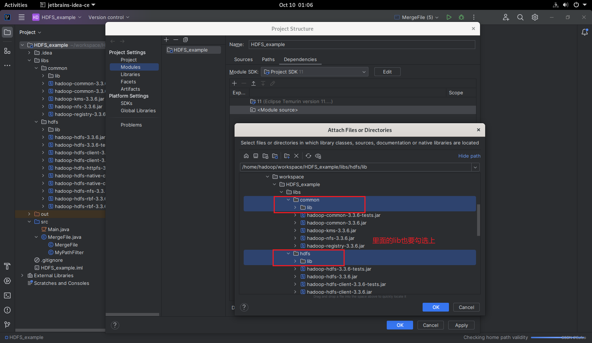Open the Search Everywhere magnifier icon
Screen dimensions: 592x343
[520, 17]
